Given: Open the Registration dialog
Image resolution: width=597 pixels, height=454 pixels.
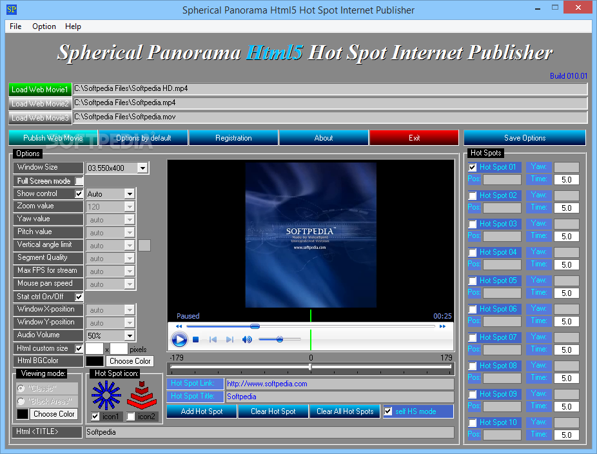Looking at the screenshot, I should click(233, 138).
